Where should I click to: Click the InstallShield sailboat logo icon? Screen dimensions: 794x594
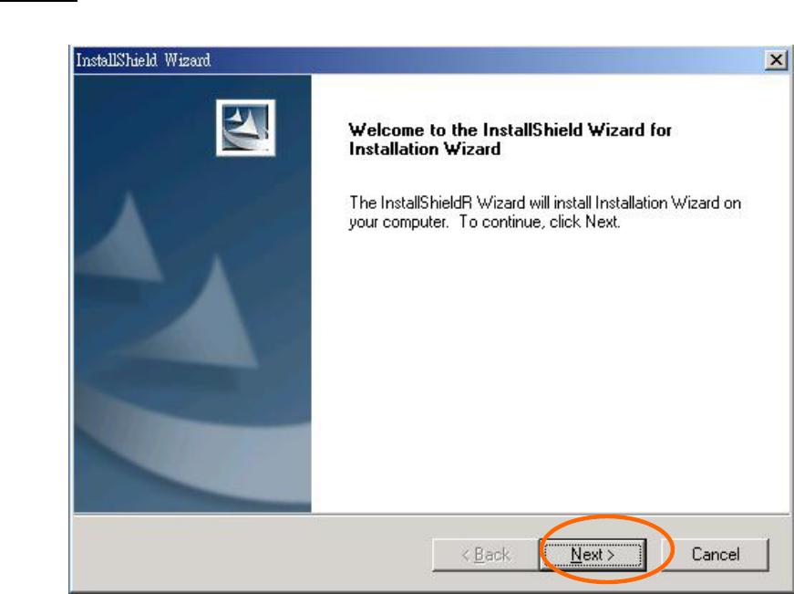(245, 128)
